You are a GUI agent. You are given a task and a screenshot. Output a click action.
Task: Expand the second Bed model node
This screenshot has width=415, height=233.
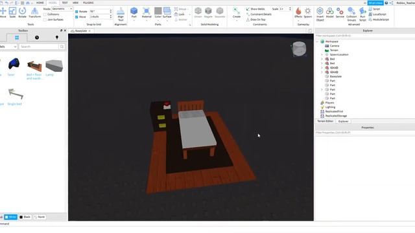(322, 63)
